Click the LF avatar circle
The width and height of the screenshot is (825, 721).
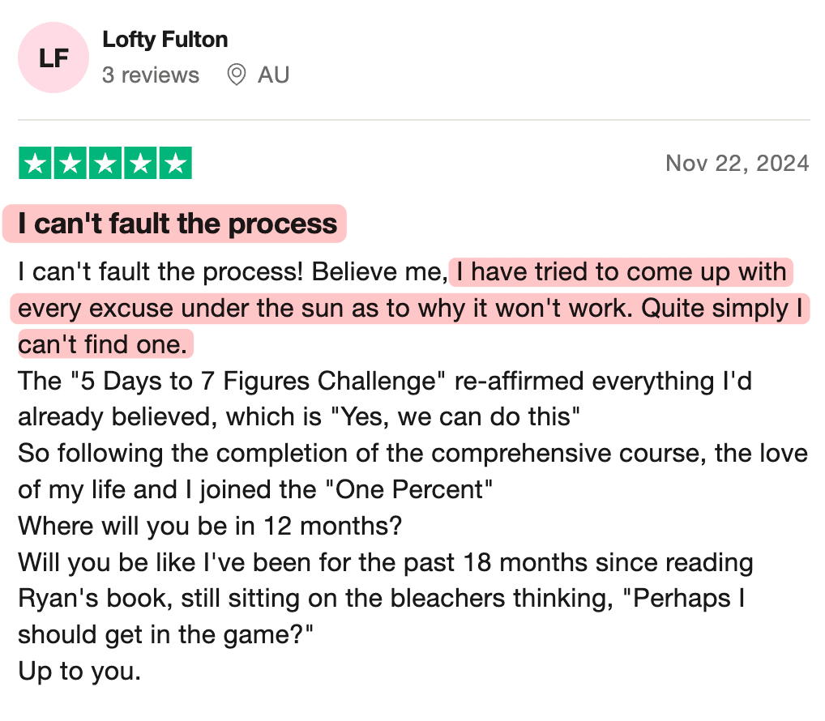point(53,58)
